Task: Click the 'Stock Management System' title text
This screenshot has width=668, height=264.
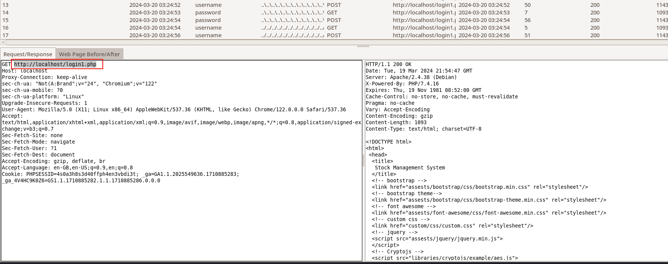Action: coord(410,168)
